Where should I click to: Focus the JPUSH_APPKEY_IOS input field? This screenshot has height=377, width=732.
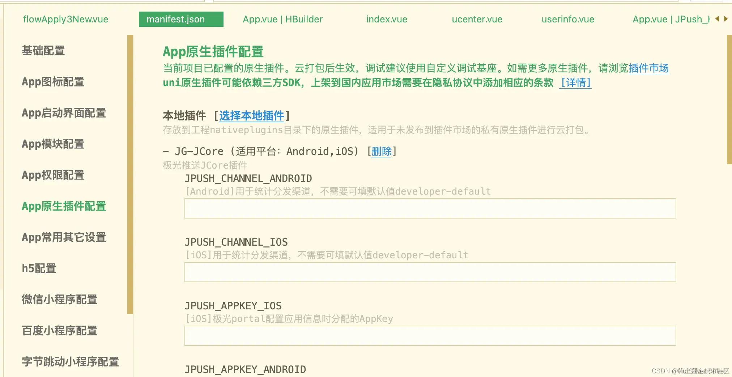coord(430,336)
